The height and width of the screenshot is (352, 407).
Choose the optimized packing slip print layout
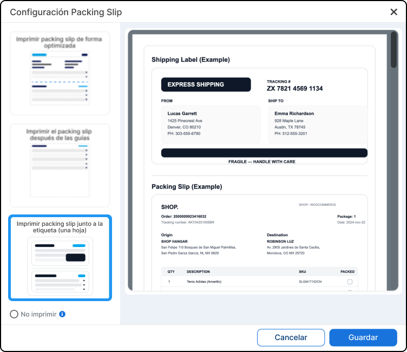[60, 73]
